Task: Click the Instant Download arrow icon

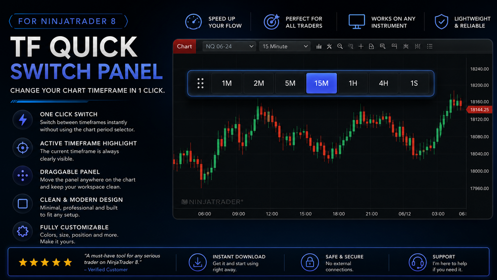Action: (197, 262)
